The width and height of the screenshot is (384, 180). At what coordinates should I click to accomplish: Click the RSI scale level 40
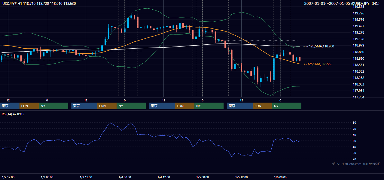355,147
